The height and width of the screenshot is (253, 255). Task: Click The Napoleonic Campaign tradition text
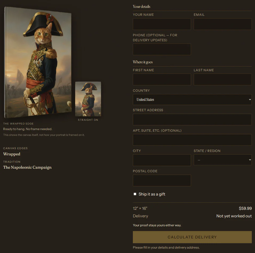coord(27,167)
